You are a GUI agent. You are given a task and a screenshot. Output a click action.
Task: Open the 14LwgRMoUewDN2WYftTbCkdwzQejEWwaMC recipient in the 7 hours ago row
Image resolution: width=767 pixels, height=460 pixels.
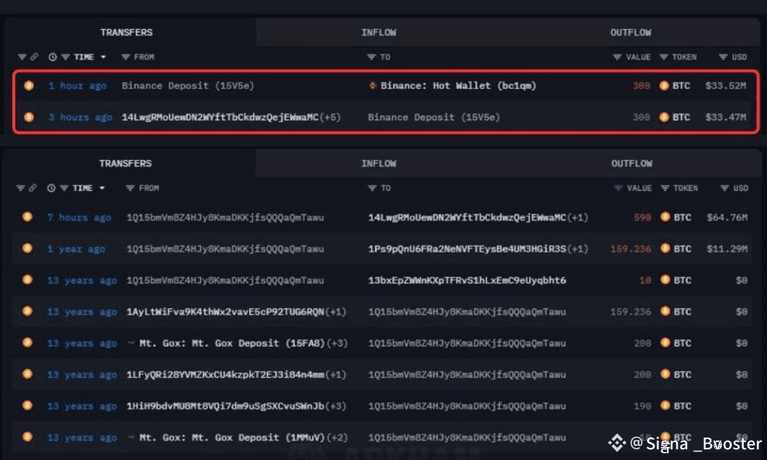pos(467,217)
